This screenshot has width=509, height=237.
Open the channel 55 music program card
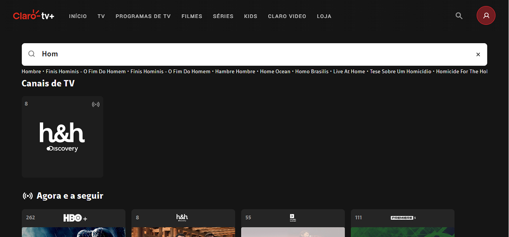[293, 223]
